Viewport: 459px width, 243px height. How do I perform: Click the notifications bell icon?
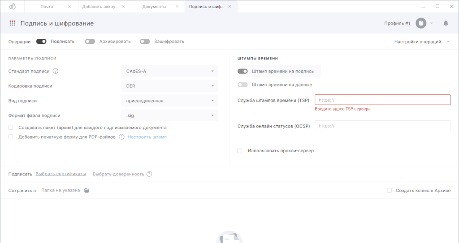click(446, 23)
